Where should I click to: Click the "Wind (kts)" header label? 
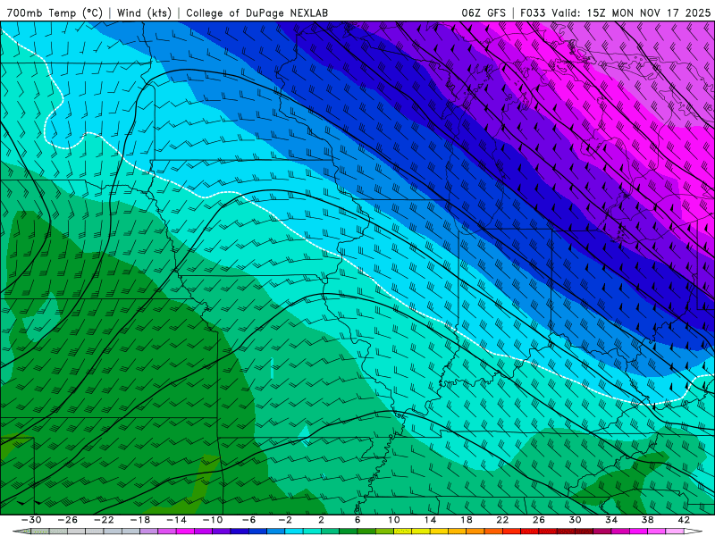(144, 13)
